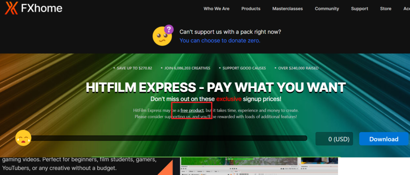The width and height of the screenshot is (410, 175).
Task: Click "Can't support us with a pack" text
Action: pyautogui.click(x=230, y=32)
